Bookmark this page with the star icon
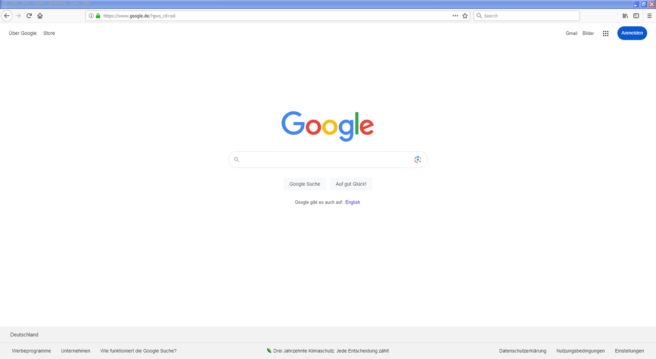The width and height of the screenshot is (656, 359). pyautogui.click(x=465, y=16)
